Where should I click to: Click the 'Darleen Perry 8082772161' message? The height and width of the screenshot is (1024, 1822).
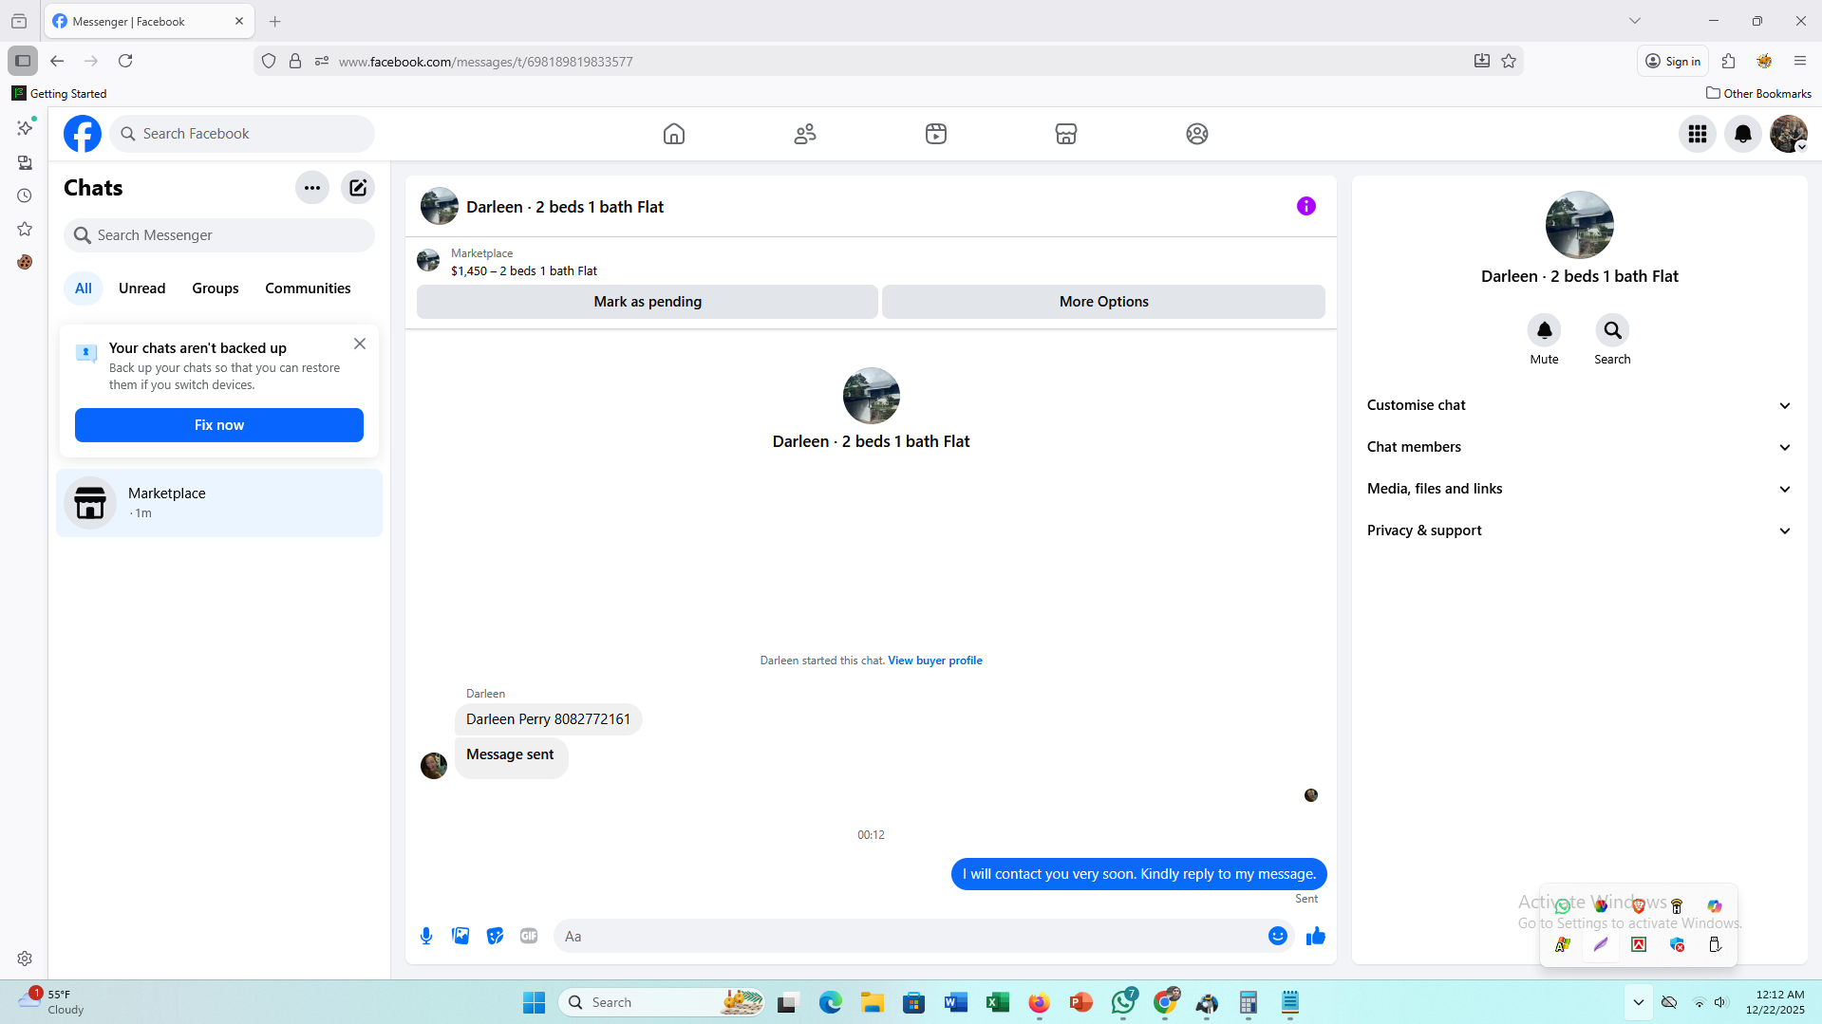(549, 719)
